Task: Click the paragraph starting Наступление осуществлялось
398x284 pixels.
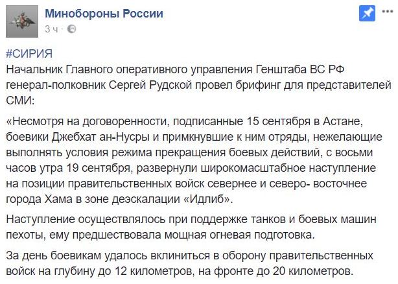Action: tap(191, 227)
